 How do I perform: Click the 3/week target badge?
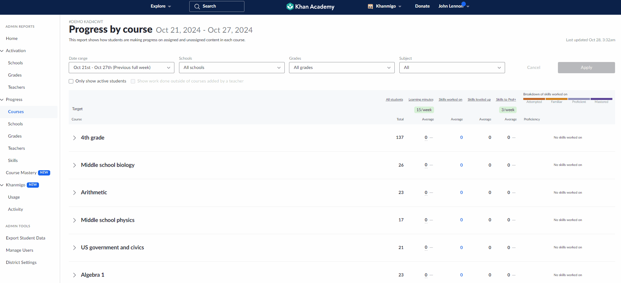(508, 110)
